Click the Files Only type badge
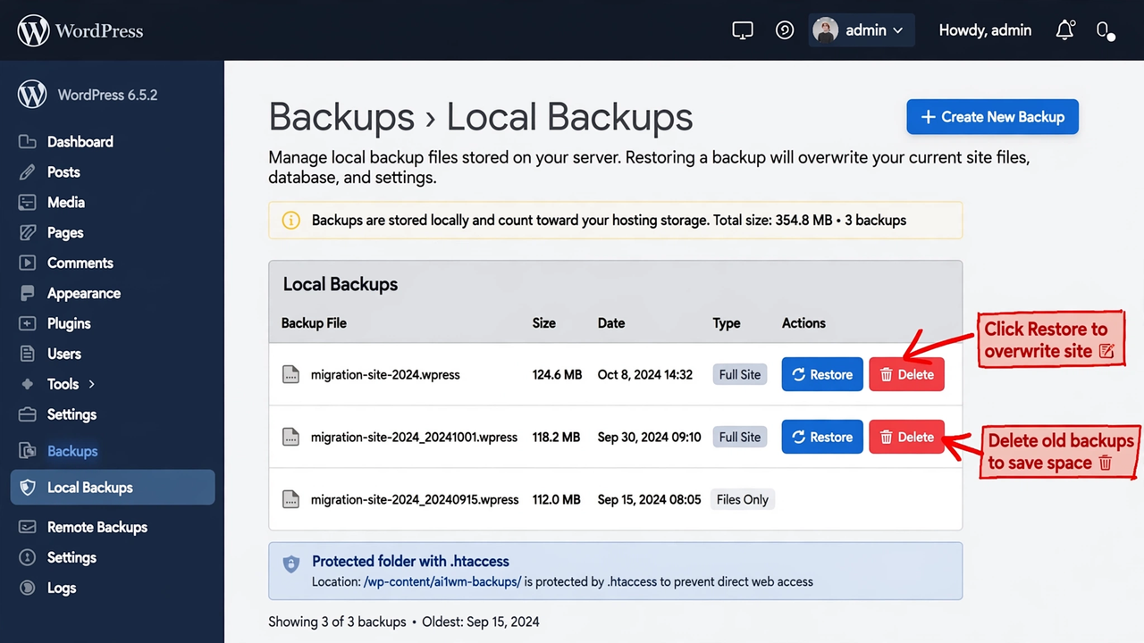 tap(742, 500)
